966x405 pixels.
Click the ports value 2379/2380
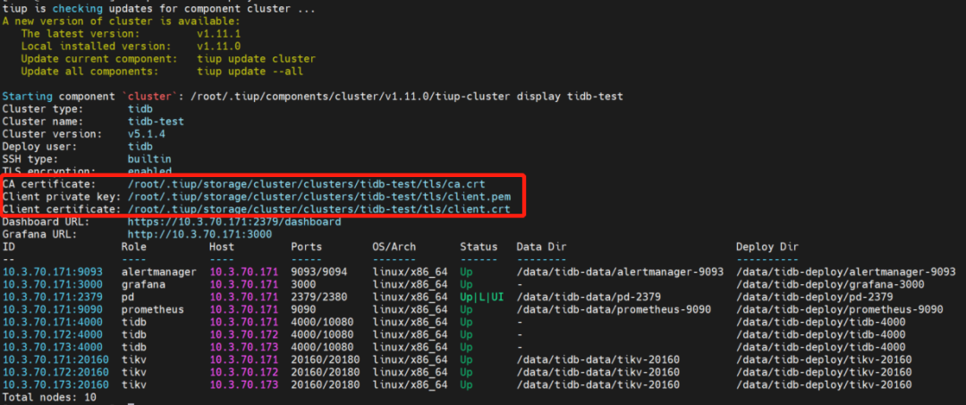tap(318, 297)
